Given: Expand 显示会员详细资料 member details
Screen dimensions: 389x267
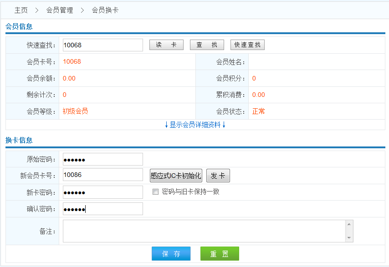Looking at the screenshot, I should 195,125.
